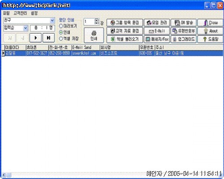224x179 pixels.
Task: Open the 설정 menu
Action: click(34, 13)
